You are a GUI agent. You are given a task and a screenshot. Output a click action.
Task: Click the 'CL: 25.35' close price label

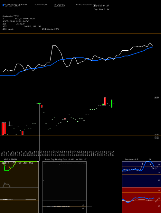click(x=59, y=6)
